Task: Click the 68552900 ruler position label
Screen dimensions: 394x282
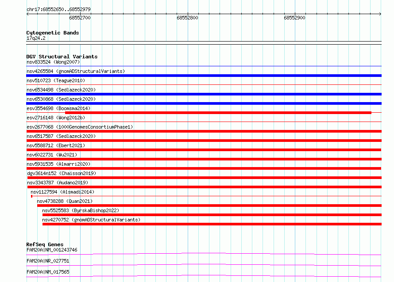Action: click(x=294, y=18)
